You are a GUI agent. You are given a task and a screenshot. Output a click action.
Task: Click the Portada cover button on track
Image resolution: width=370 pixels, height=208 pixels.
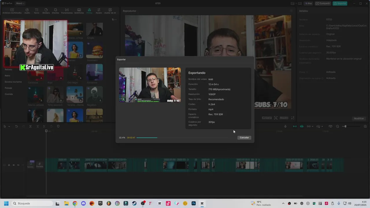coord(40,165)
